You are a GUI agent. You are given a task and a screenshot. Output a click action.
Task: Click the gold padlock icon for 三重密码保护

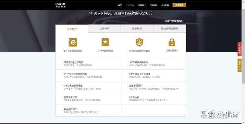click(x=172, y=42)
